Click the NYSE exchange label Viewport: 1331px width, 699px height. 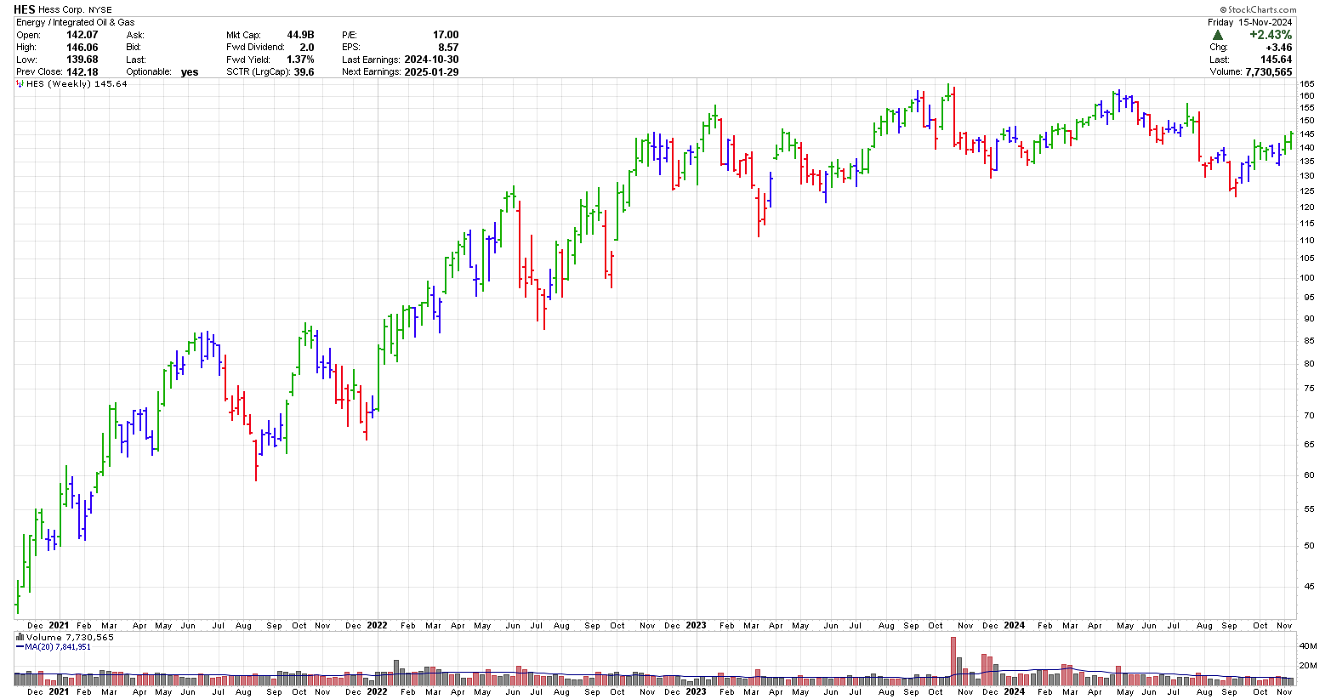coord(100,10)
